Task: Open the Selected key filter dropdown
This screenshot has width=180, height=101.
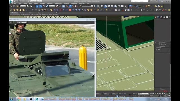Action: point(143,94)
